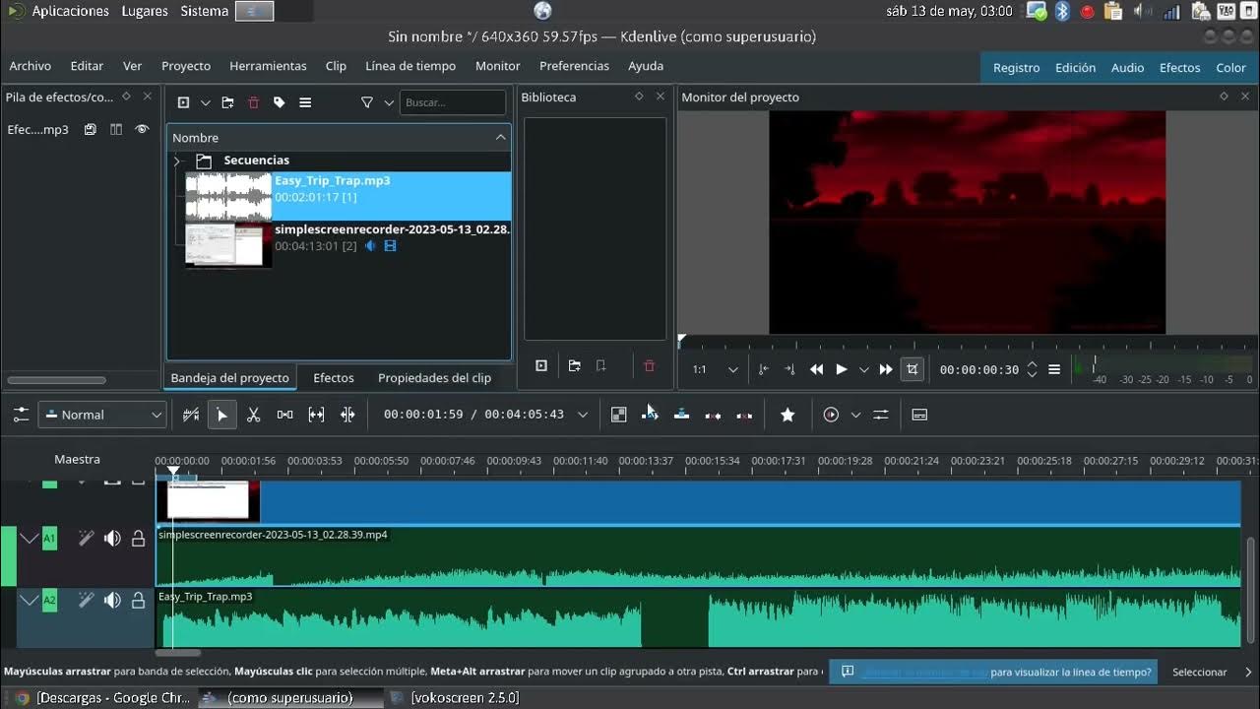Select simplescreenrecorder clip thumbnail in bin
Image resolution: width=1260 pixels, height=709 pixels.
tap(228, 244)
